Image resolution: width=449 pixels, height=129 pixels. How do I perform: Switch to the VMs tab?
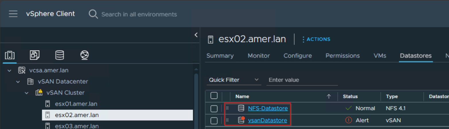(x=380, y=56)
